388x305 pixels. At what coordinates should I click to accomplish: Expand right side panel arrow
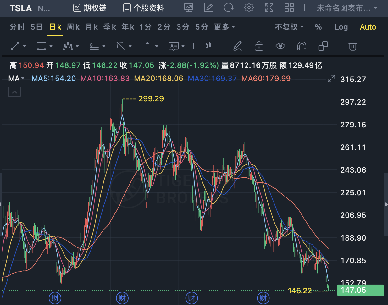[x=386, y=204]
